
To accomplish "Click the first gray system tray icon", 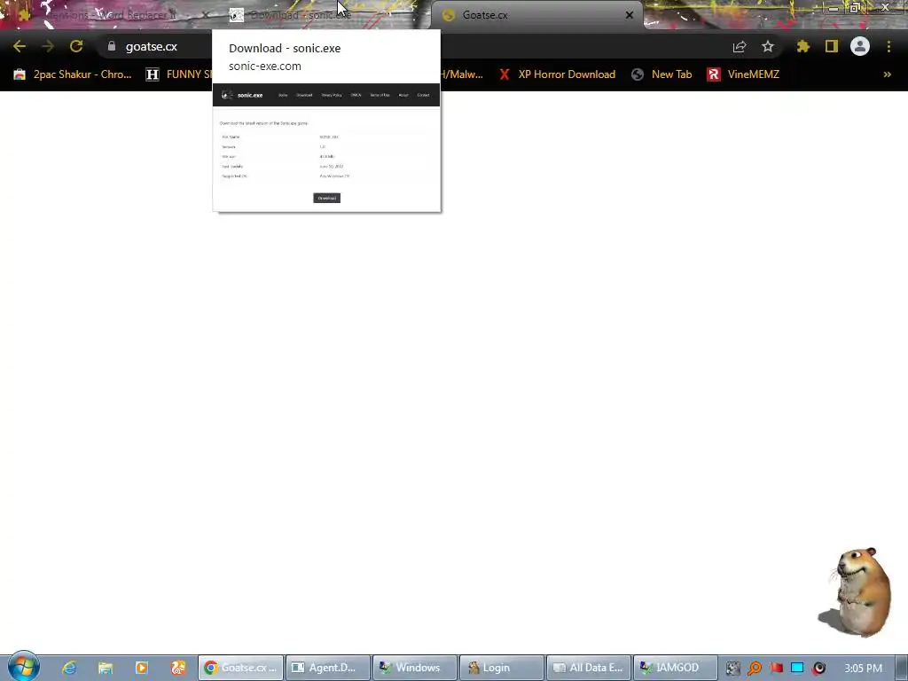I will coord(732,669).
